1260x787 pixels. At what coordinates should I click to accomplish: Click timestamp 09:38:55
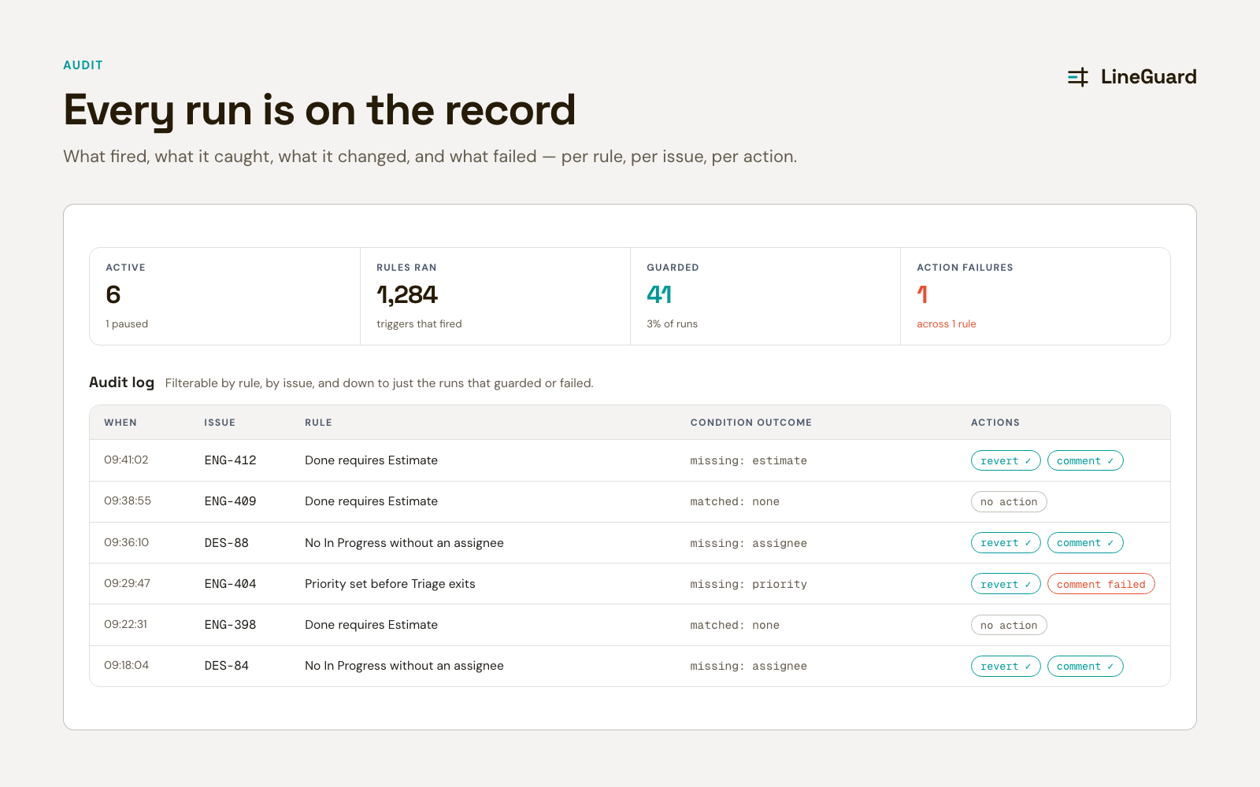point(128,501)
